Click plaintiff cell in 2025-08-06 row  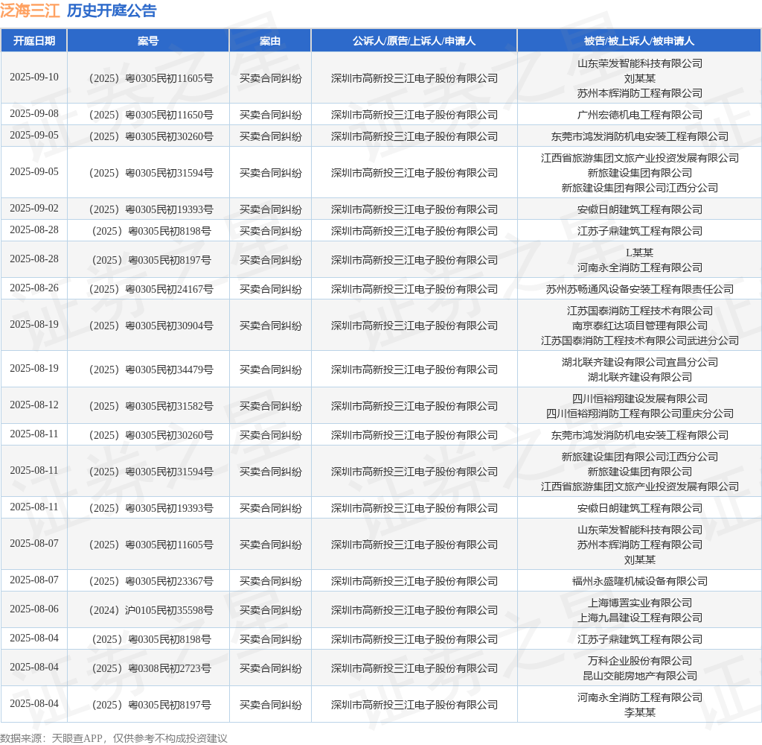(414, 610)
